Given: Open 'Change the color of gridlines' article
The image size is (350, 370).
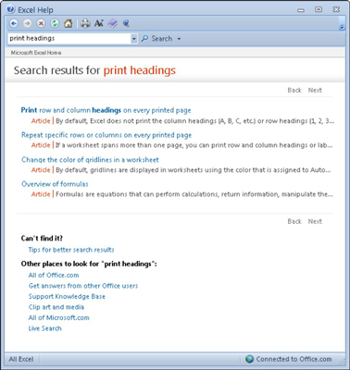Looking at the screenshot, I should click(x=90, y=160).
